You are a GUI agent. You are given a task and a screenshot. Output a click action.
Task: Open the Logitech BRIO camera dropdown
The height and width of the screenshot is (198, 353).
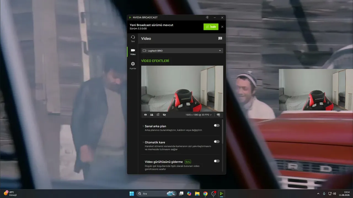click(x=182, y=51)
